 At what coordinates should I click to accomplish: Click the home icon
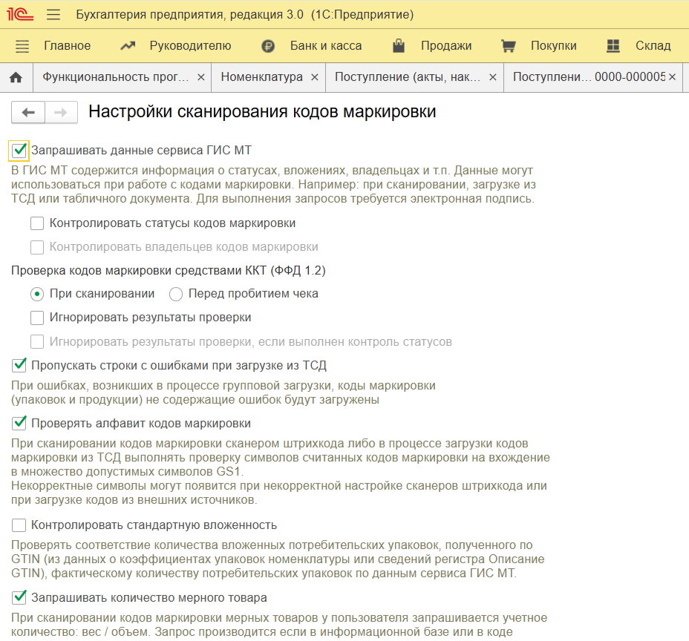pos(16,76)
